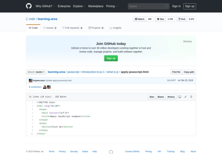Viewport: 222px width, 167px height.
Task: Click the green Sign up button in banner
Action: coord(111,59)
